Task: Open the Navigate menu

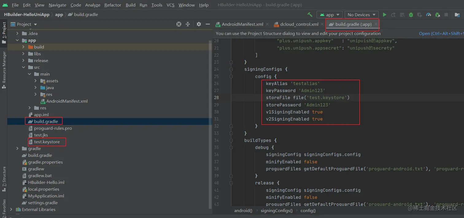Action: pos(57,5)
